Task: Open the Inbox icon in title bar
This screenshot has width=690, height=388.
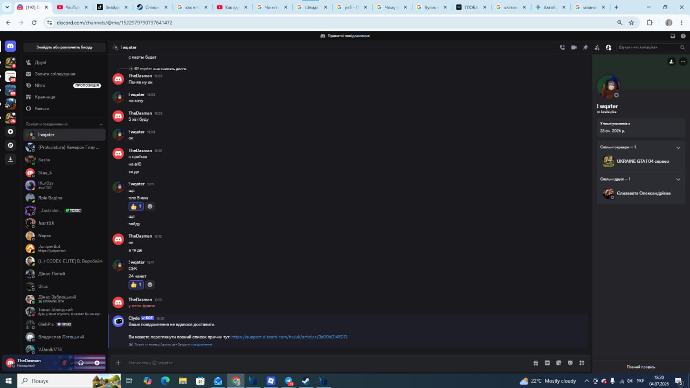Action: coord(673,36)
